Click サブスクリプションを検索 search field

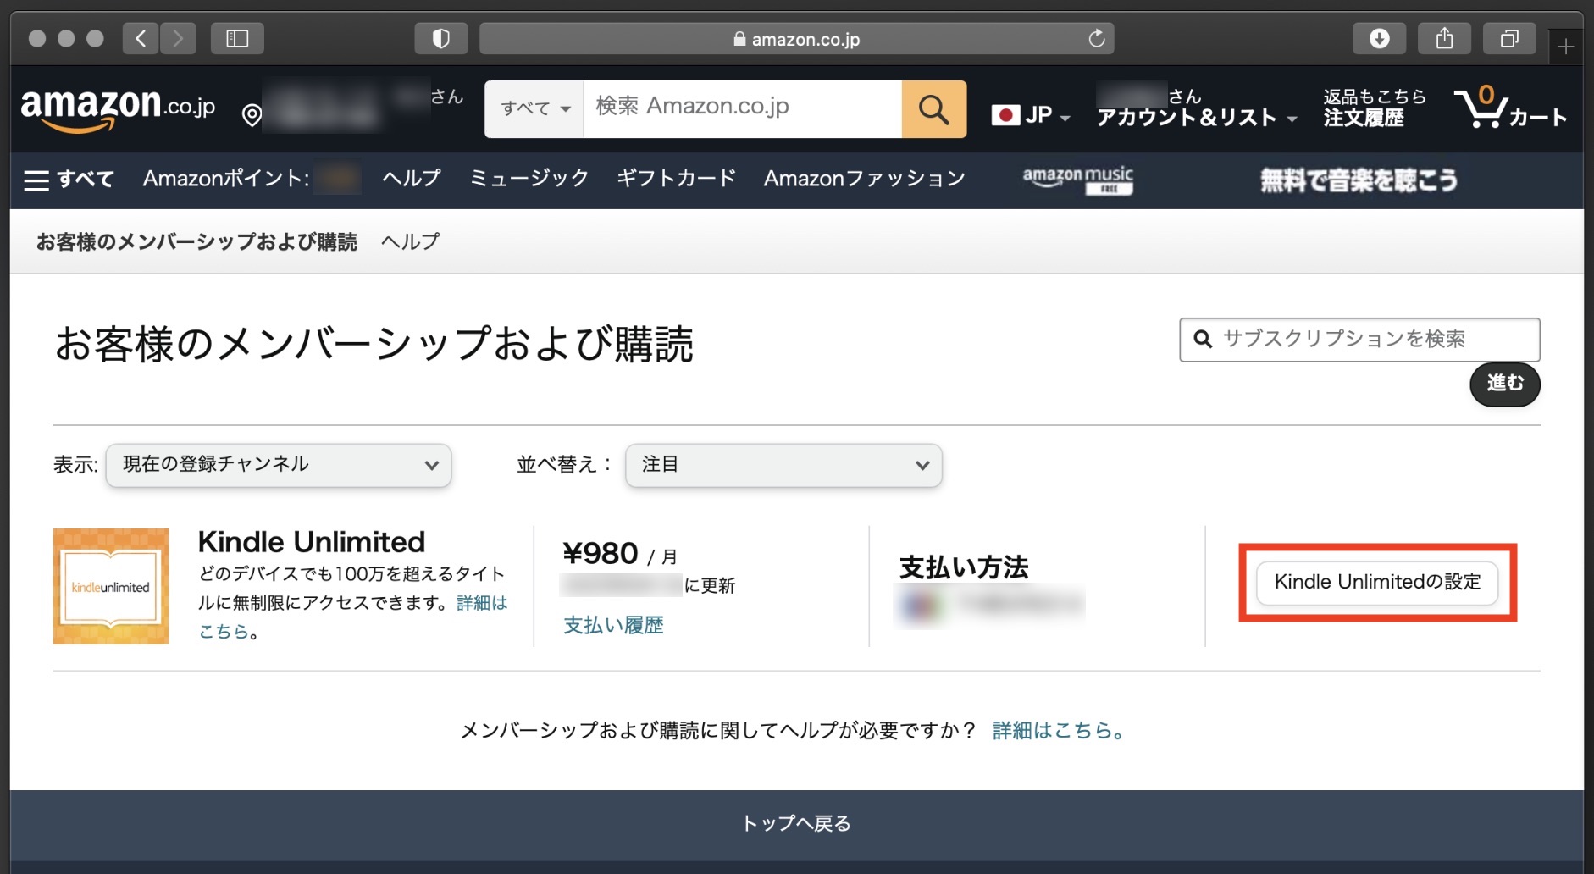tap(1359, 340)
